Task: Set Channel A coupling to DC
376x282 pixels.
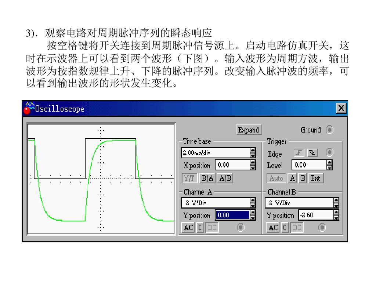Action: click(x=212, y=227)
